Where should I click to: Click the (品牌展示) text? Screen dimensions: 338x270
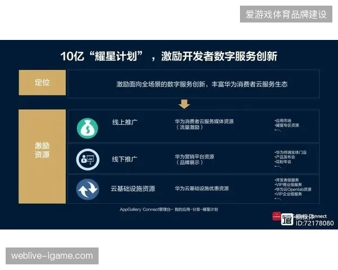tap(189, 163)
